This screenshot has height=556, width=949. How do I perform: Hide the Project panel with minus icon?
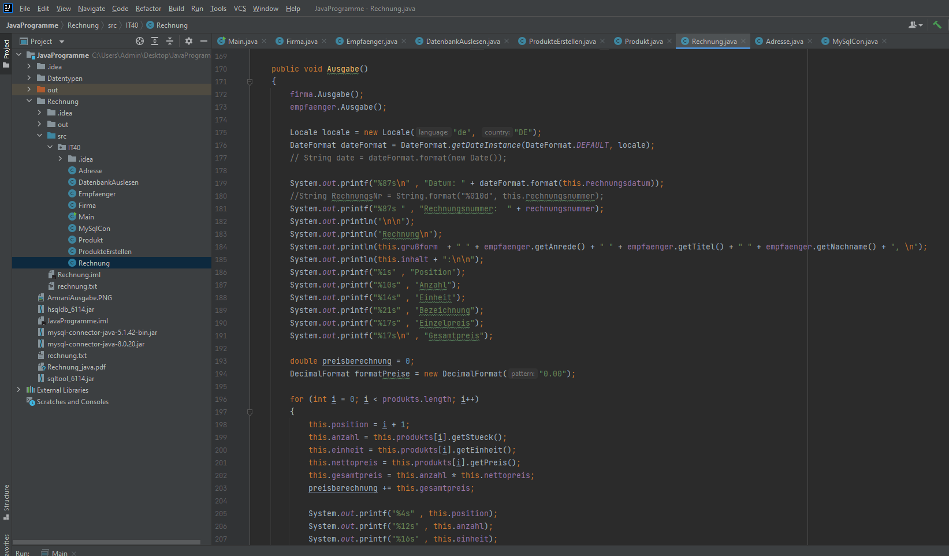[204, 41]
